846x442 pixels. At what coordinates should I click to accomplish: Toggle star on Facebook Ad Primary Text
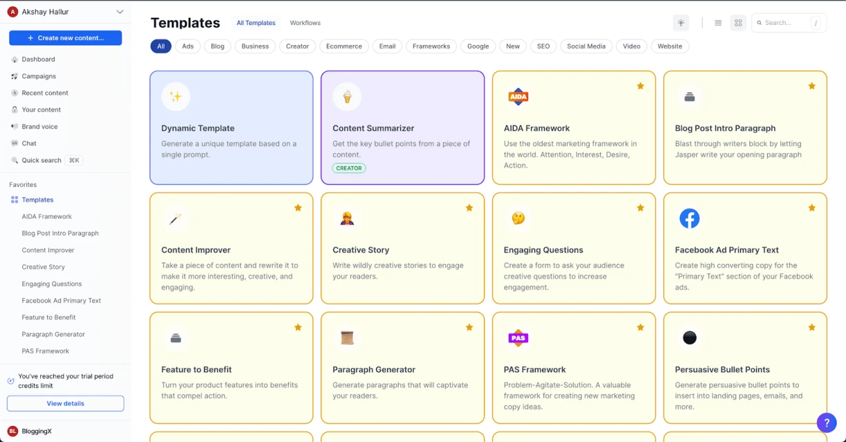[x=811, y=208]
